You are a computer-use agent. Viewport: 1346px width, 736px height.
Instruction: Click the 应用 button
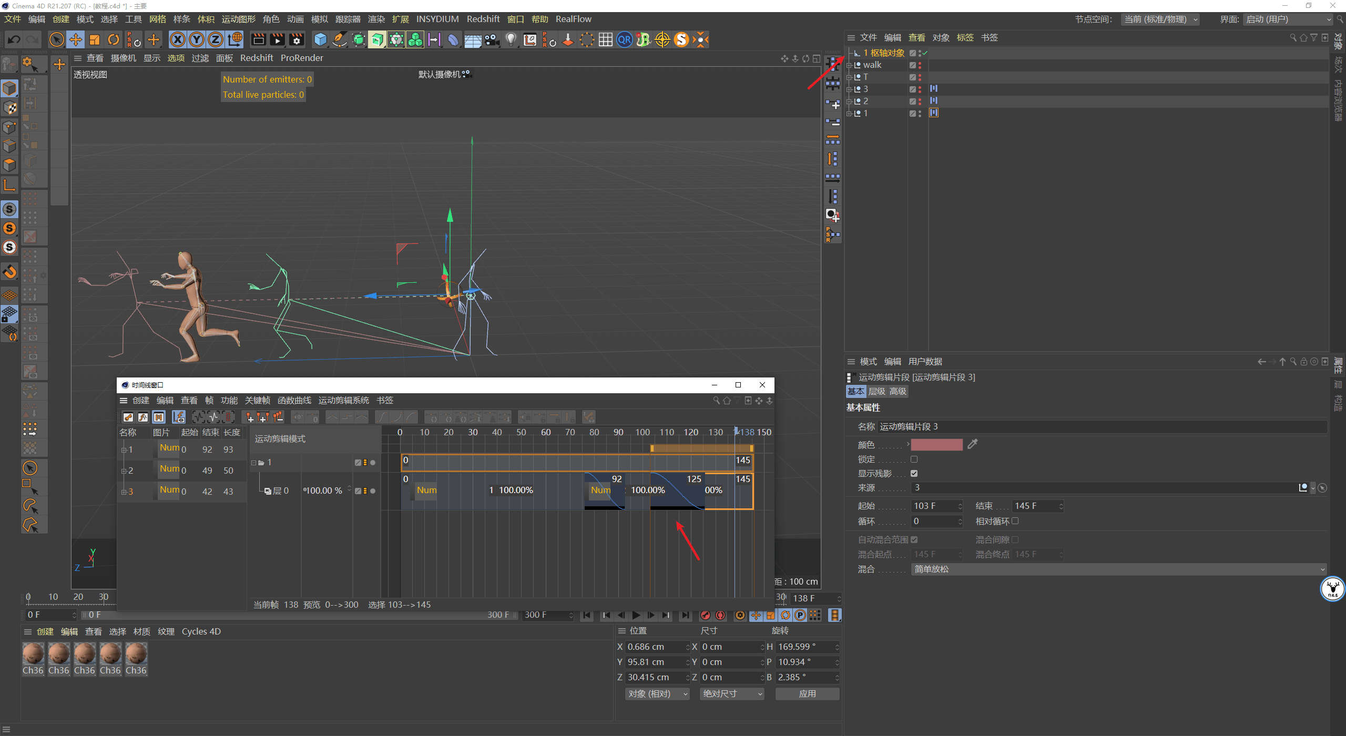pos(807,694)
